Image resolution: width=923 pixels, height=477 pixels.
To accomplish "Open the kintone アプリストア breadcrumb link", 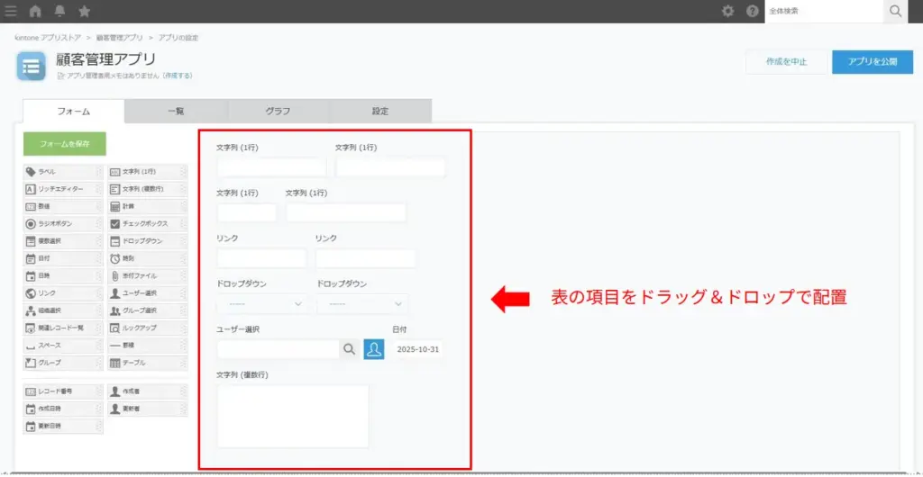I will (x=48, y=38).
